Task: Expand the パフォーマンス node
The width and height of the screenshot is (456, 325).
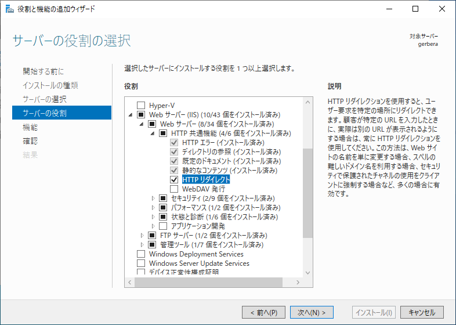Action: (153, 207)
